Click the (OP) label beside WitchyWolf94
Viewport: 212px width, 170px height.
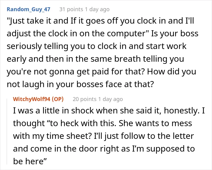[58, 99]
